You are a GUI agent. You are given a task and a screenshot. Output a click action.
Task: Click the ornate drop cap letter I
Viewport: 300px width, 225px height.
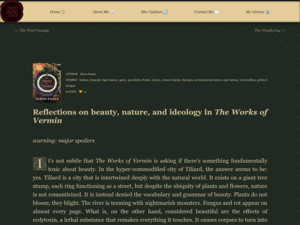click(39, 164)
